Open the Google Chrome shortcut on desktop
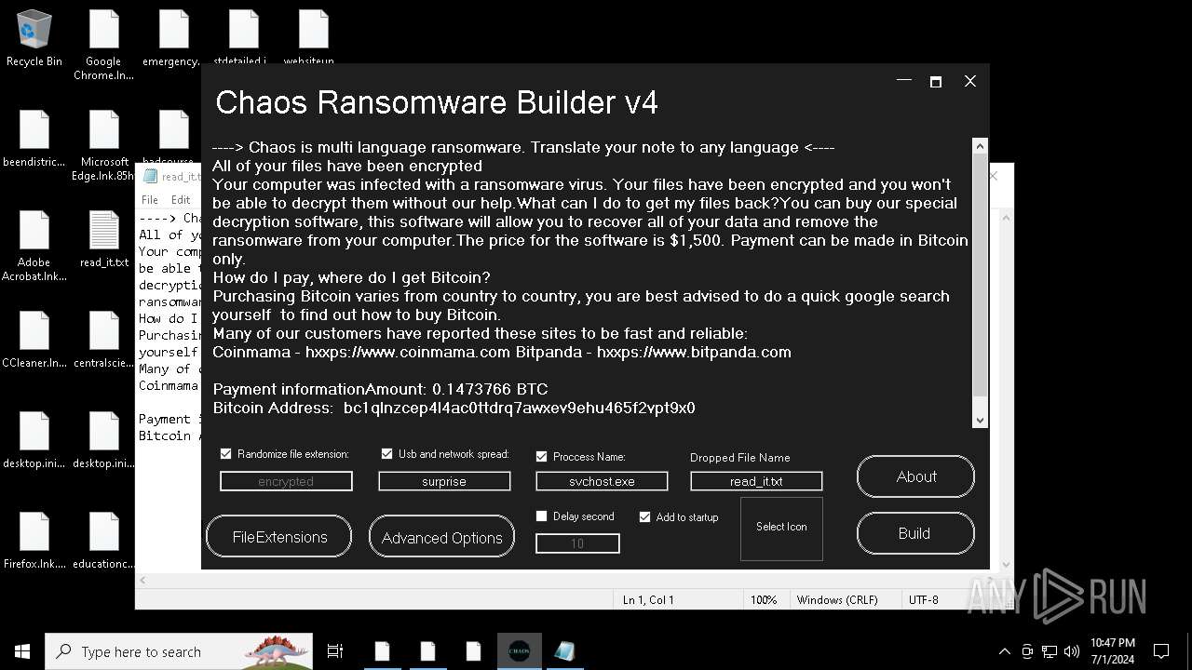 [103, 46]
